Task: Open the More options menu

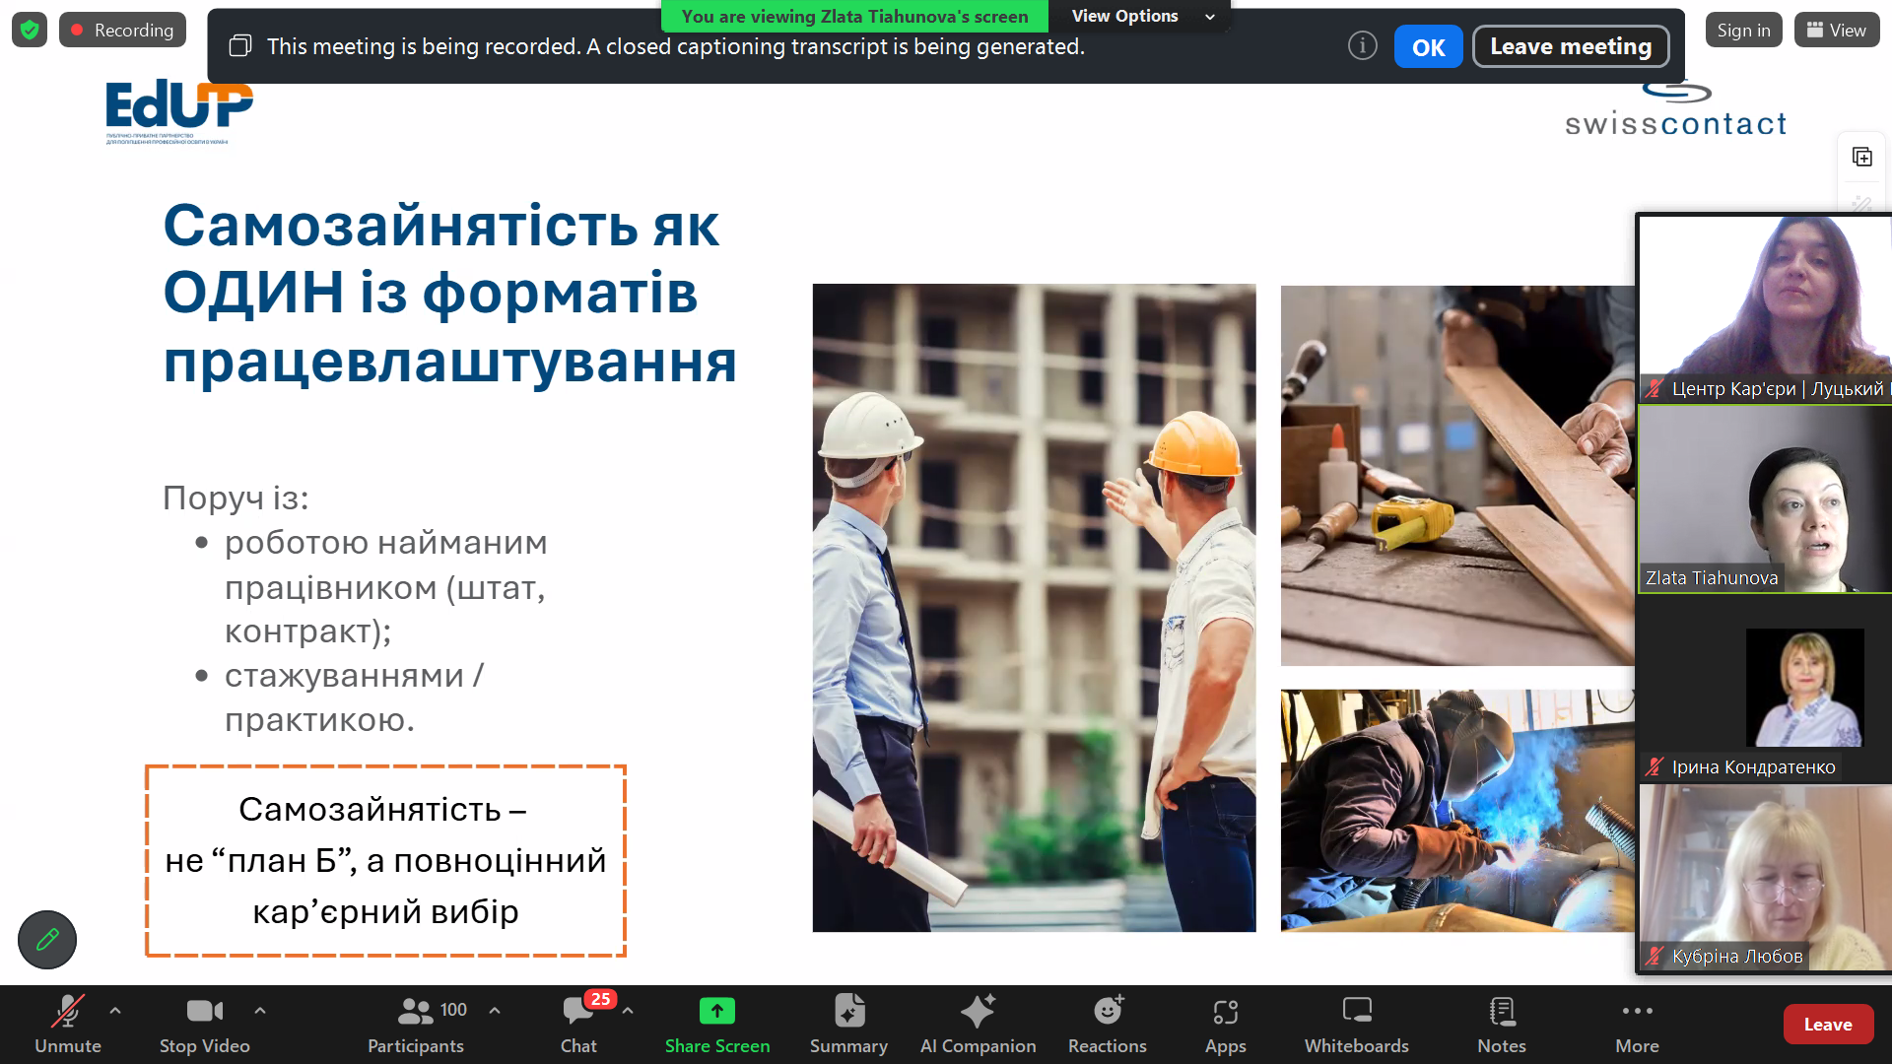Action: point(1637,1024)
